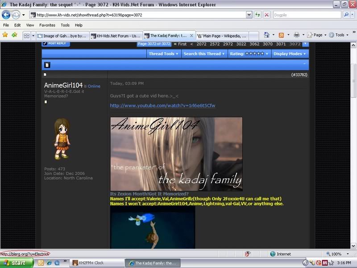
Task: Open Display Modes dropdown
Action: pyautogui.click(x=289, y=54)
